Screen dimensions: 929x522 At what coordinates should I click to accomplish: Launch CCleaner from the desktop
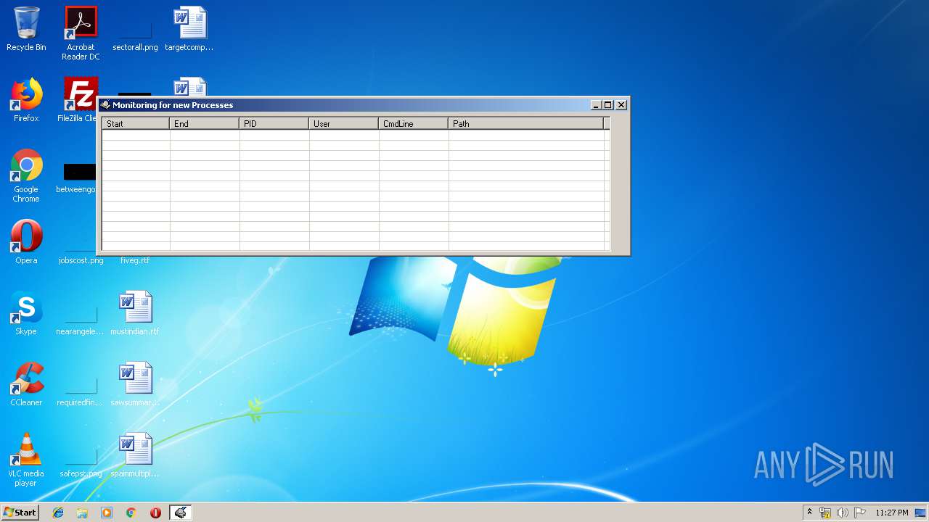coord(26,384)
